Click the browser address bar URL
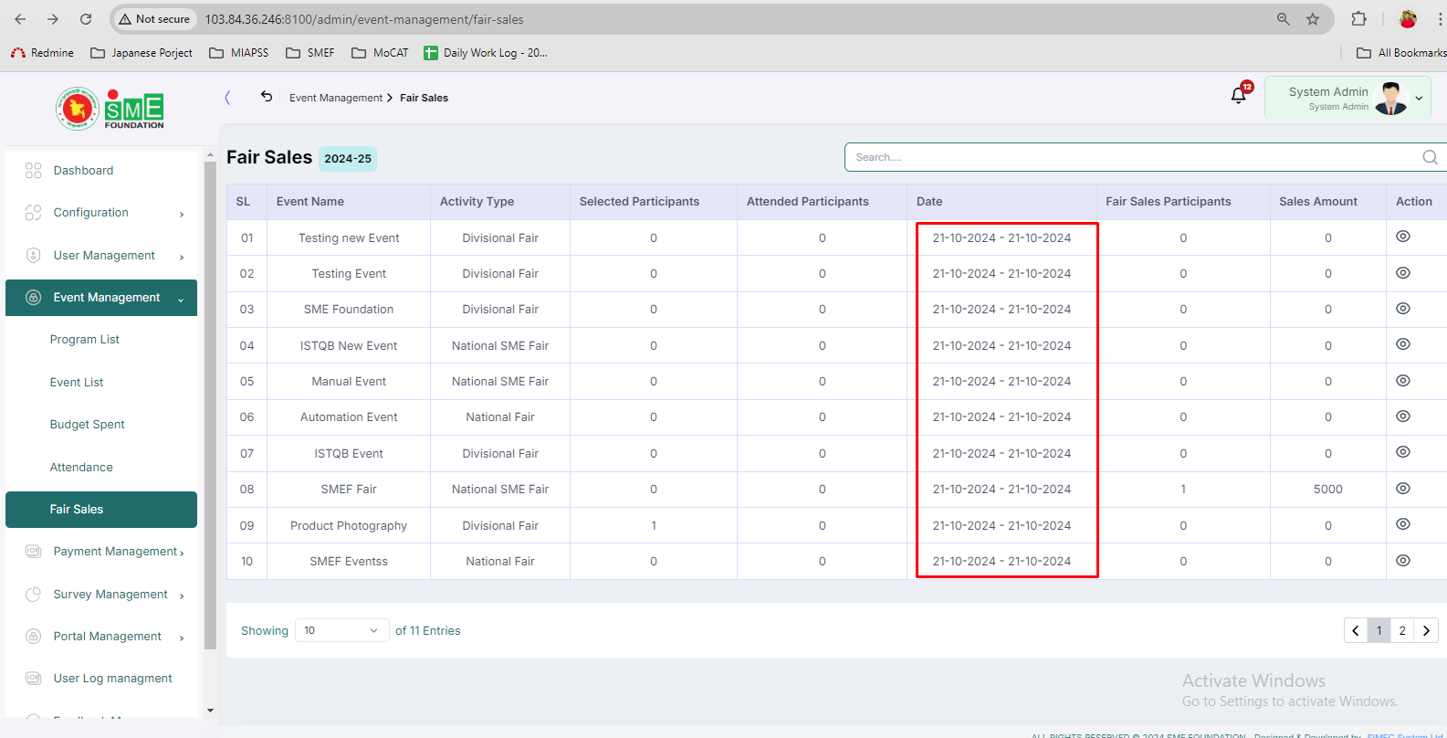The width and height of the screenshot is (1447, 738). tap(364, 19)
